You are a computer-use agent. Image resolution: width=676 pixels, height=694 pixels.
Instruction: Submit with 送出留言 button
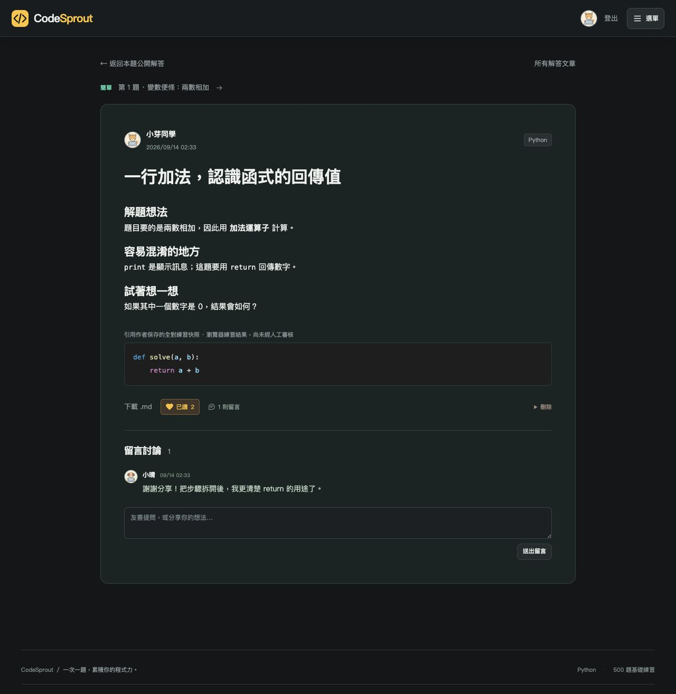pos(534,552)
